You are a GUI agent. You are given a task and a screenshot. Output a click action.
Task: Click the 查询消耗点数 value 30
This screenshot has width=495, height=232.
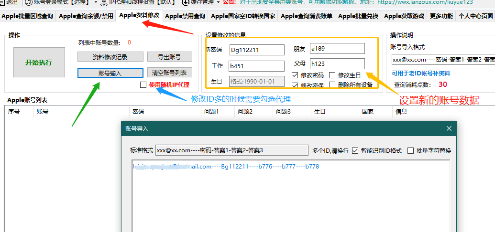442,84
